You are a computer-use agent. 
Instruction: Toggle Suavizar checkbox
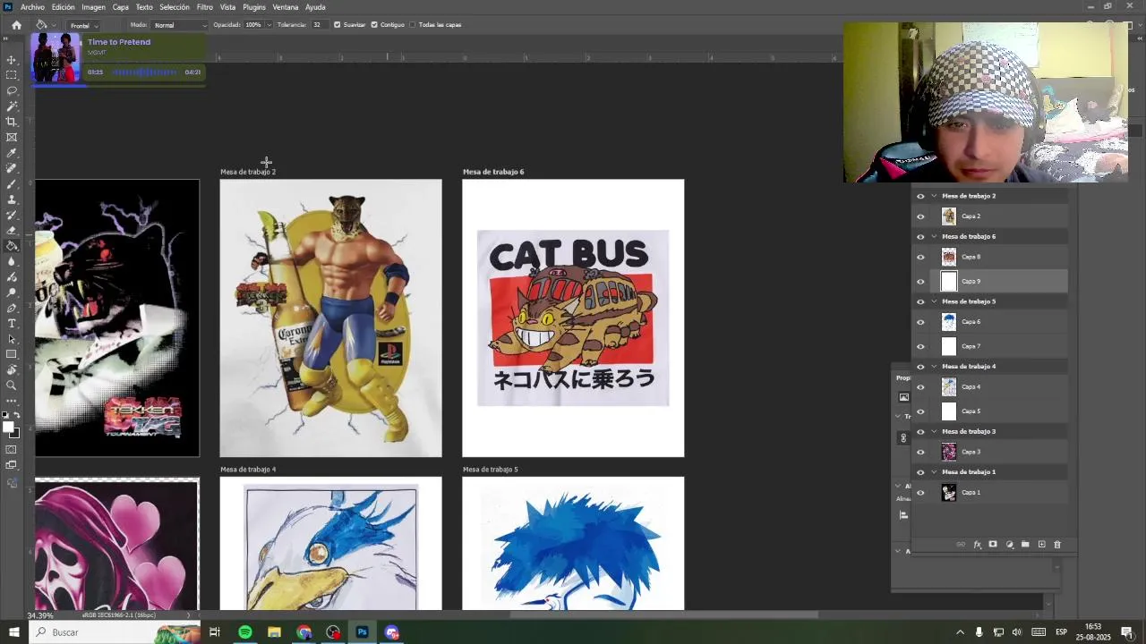pos(338,25)
